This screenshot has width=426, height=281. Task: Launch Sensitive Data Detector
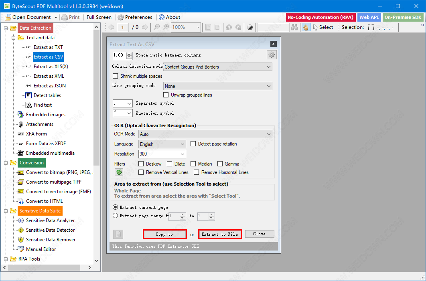pyautogui.click(x=50, y=230)
